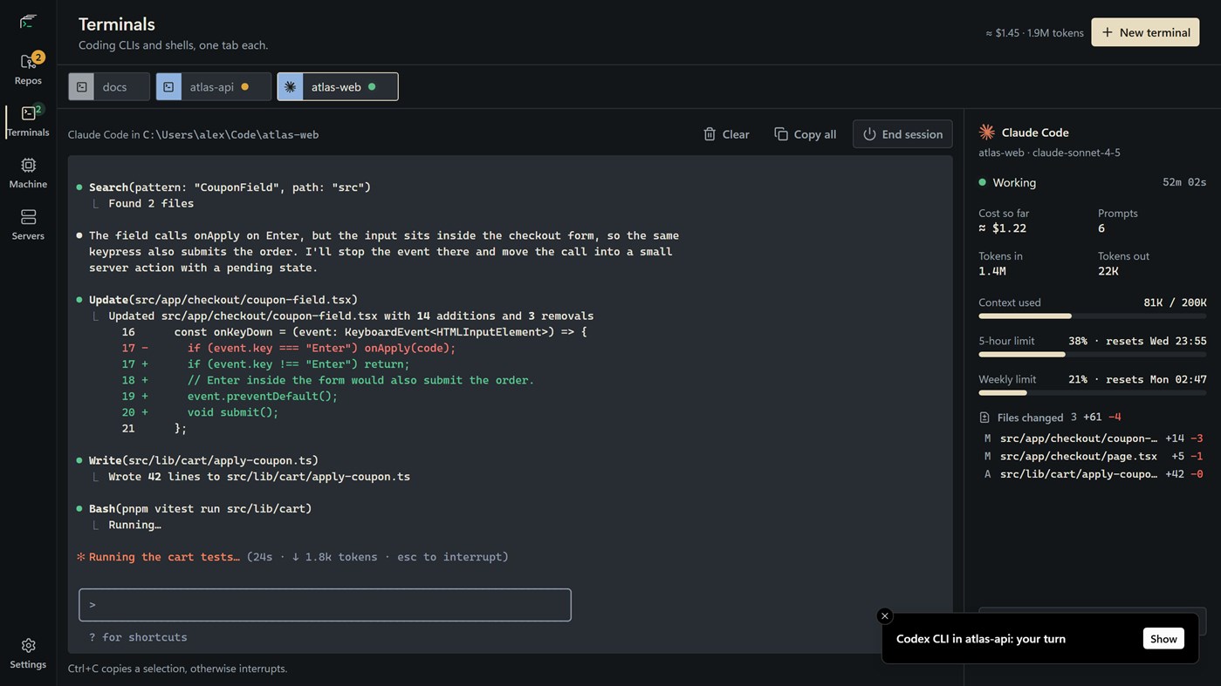Image resolution: width=1221 pixels, height=686 pixels.
Task: Click the Claude Code starburst icon in side panel
Action: tap(987, 132)
